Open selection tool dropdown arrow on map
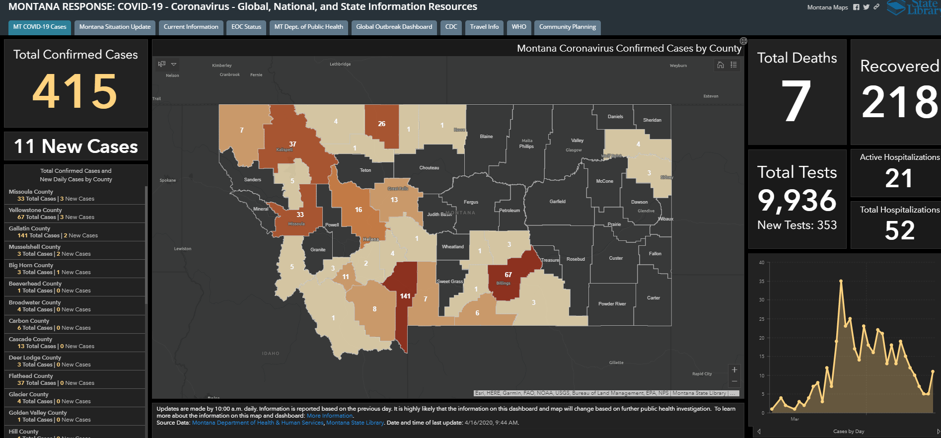Screen dimensions: 941x438 (x=174, y=64)
